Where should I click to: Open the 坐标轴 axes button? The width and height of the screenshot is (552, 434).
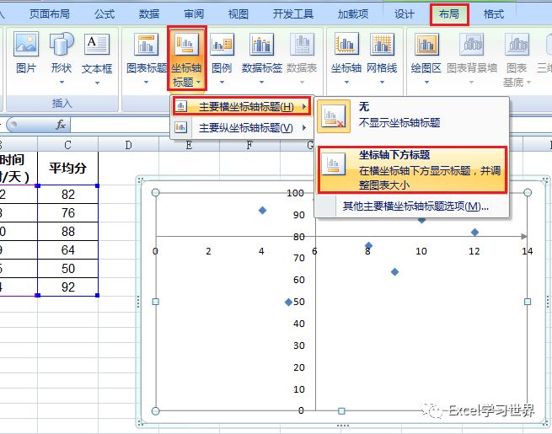tap(346, 58)
